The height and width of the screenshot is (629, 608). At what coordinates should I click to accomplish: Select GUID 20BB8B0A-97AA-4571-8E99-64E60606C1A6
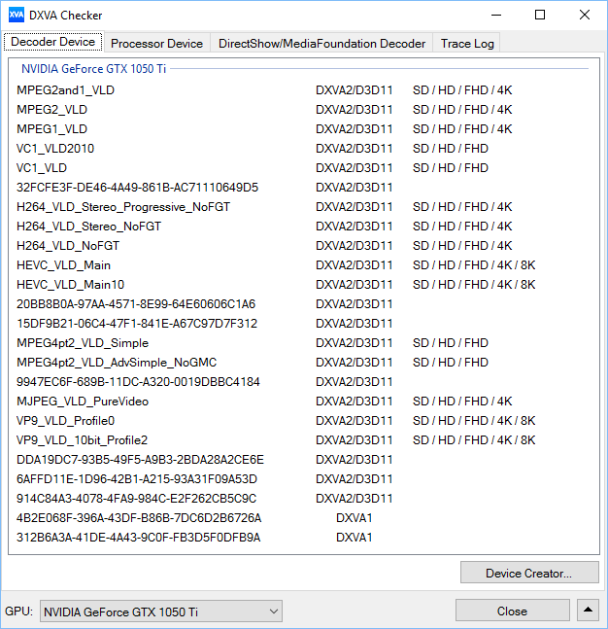(136, 304)
